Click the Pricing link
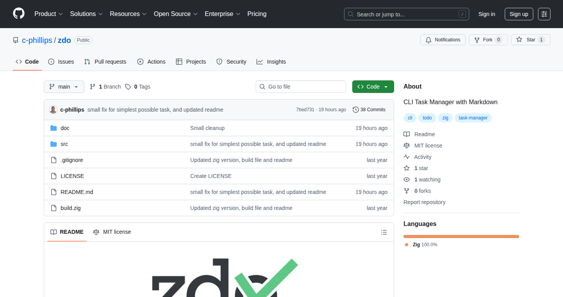The height and width of the screenshot is (297, 563). click(x=257, y=14)
